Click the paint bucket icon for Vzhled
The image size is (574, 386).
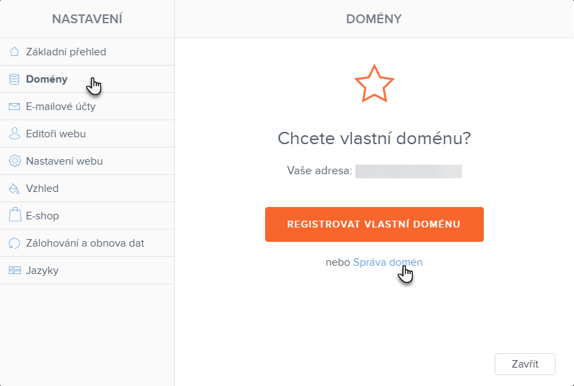coord(14,189)
